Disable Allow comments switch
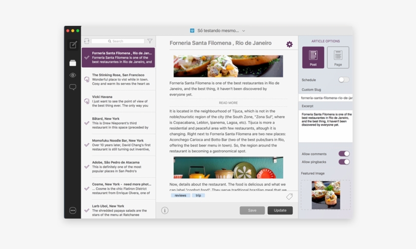This screenshot has height=249, width=416. click(344, 154)
